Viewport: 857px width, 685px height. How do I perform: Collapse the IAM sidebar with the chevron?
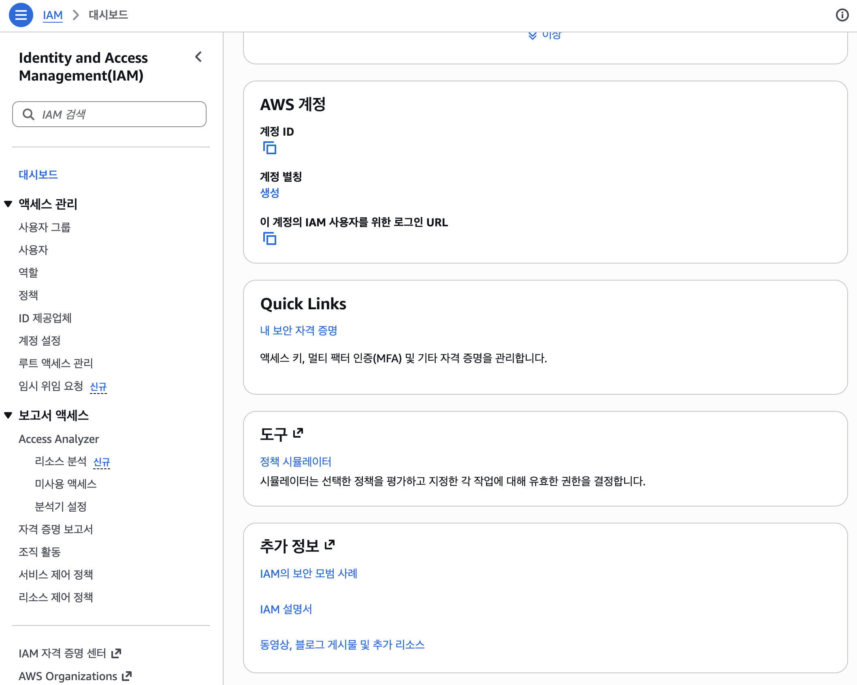[x=198, y=57]
